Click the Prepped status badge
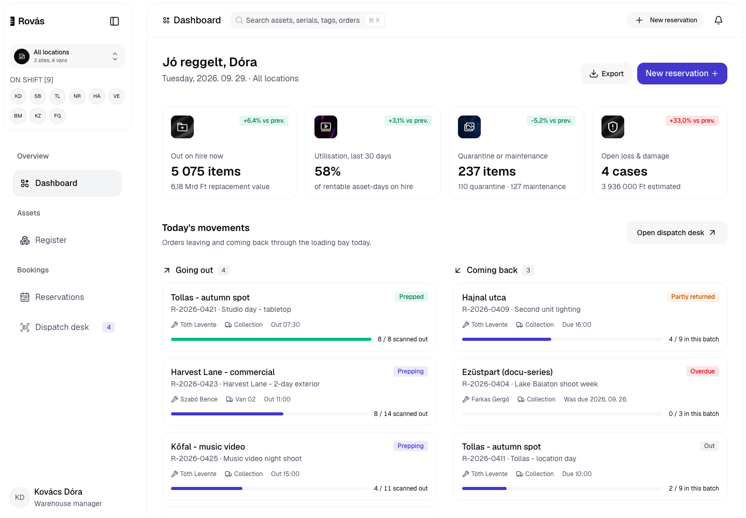746x518 pixels. (x=411, y=297)
